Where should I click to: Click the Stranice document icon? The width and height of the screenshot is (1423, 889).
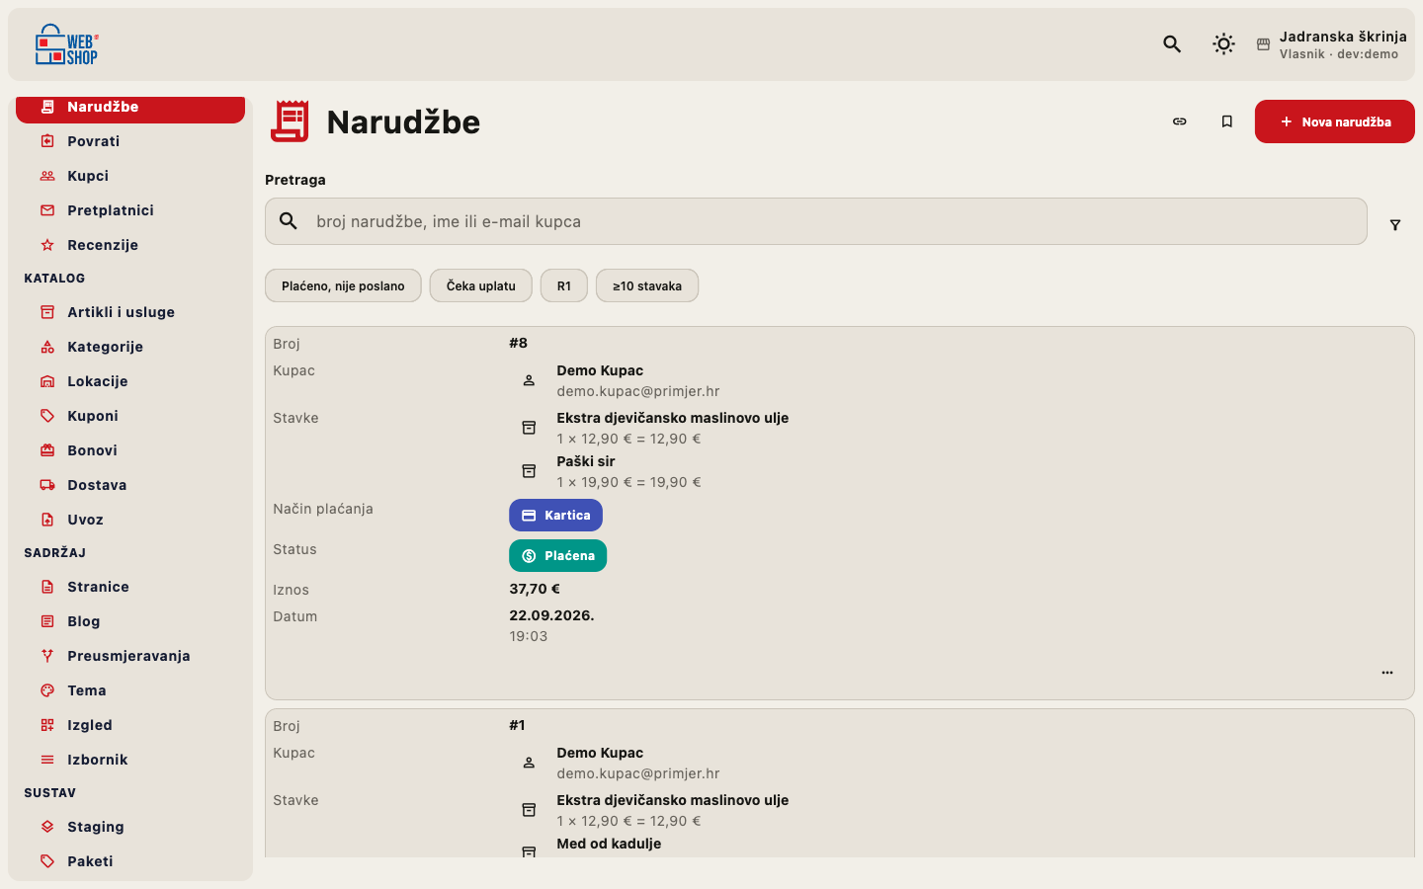coord(47,587)
